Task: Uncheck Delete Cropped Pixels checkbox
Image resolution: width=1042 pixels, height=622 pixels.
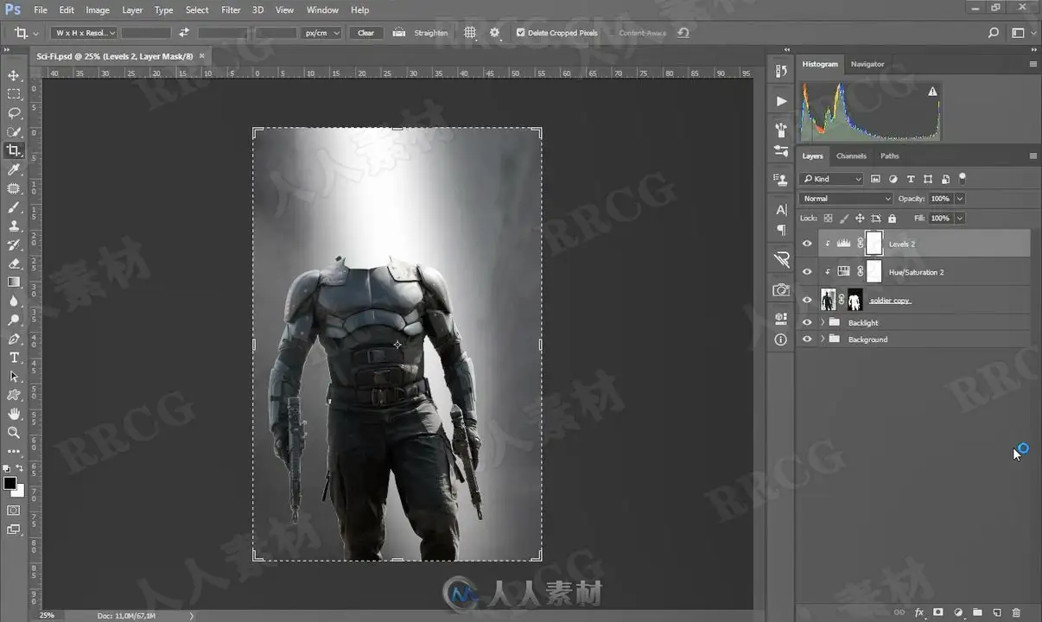Action: [520, 33]
